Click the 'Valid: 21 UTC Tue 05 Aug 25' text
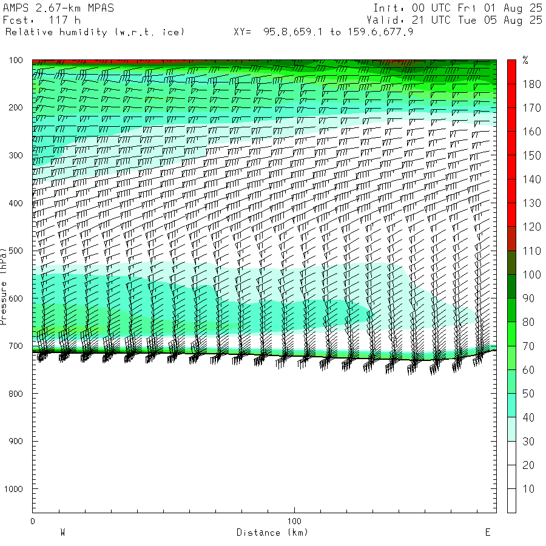This screenshot has height=546, width=546. pos(454,20)
